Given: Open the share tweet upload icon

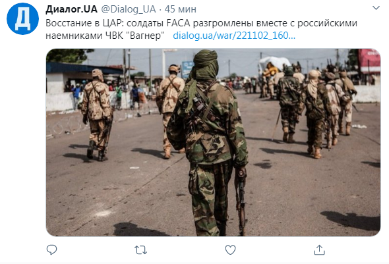Looking at the screenshot, I should tap(319, 250).
